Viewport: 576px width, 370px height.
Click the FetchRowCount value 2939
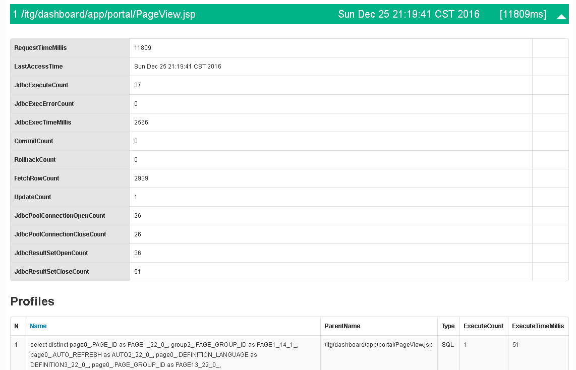[x=141, y=178]
